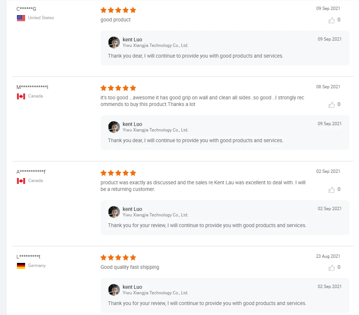Click the 08 Sep 2021 review date

[x=328, y=87]
